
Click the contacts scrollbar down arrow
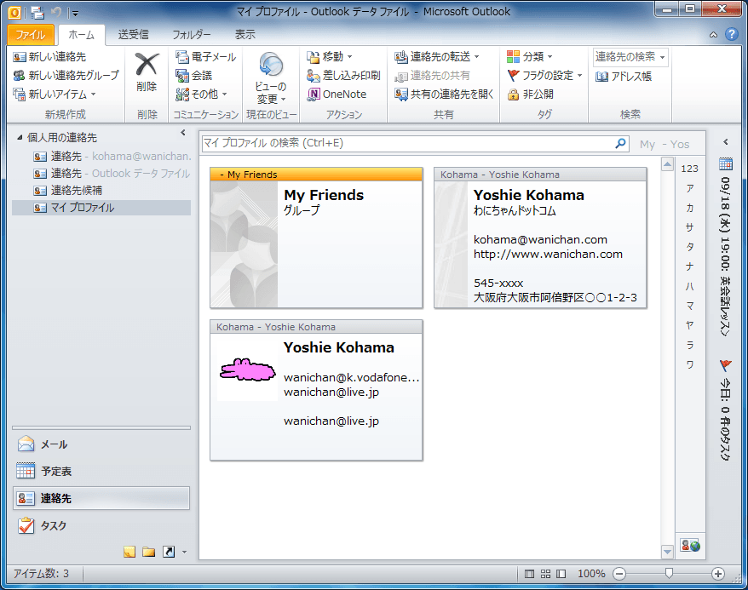(x=667, y=552)
